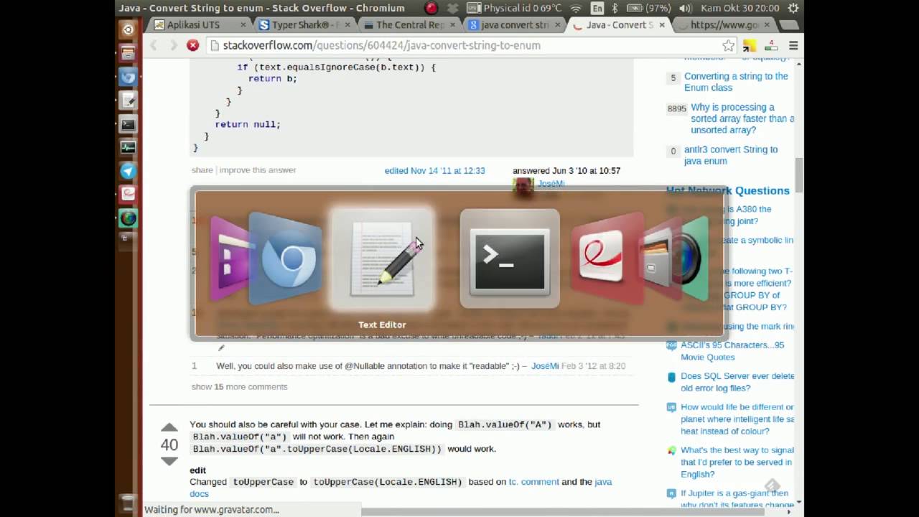Open edited Nov 14 '11 at 12:33 link
This screenshot has height=517, width=919.
(x=434, y=171)
